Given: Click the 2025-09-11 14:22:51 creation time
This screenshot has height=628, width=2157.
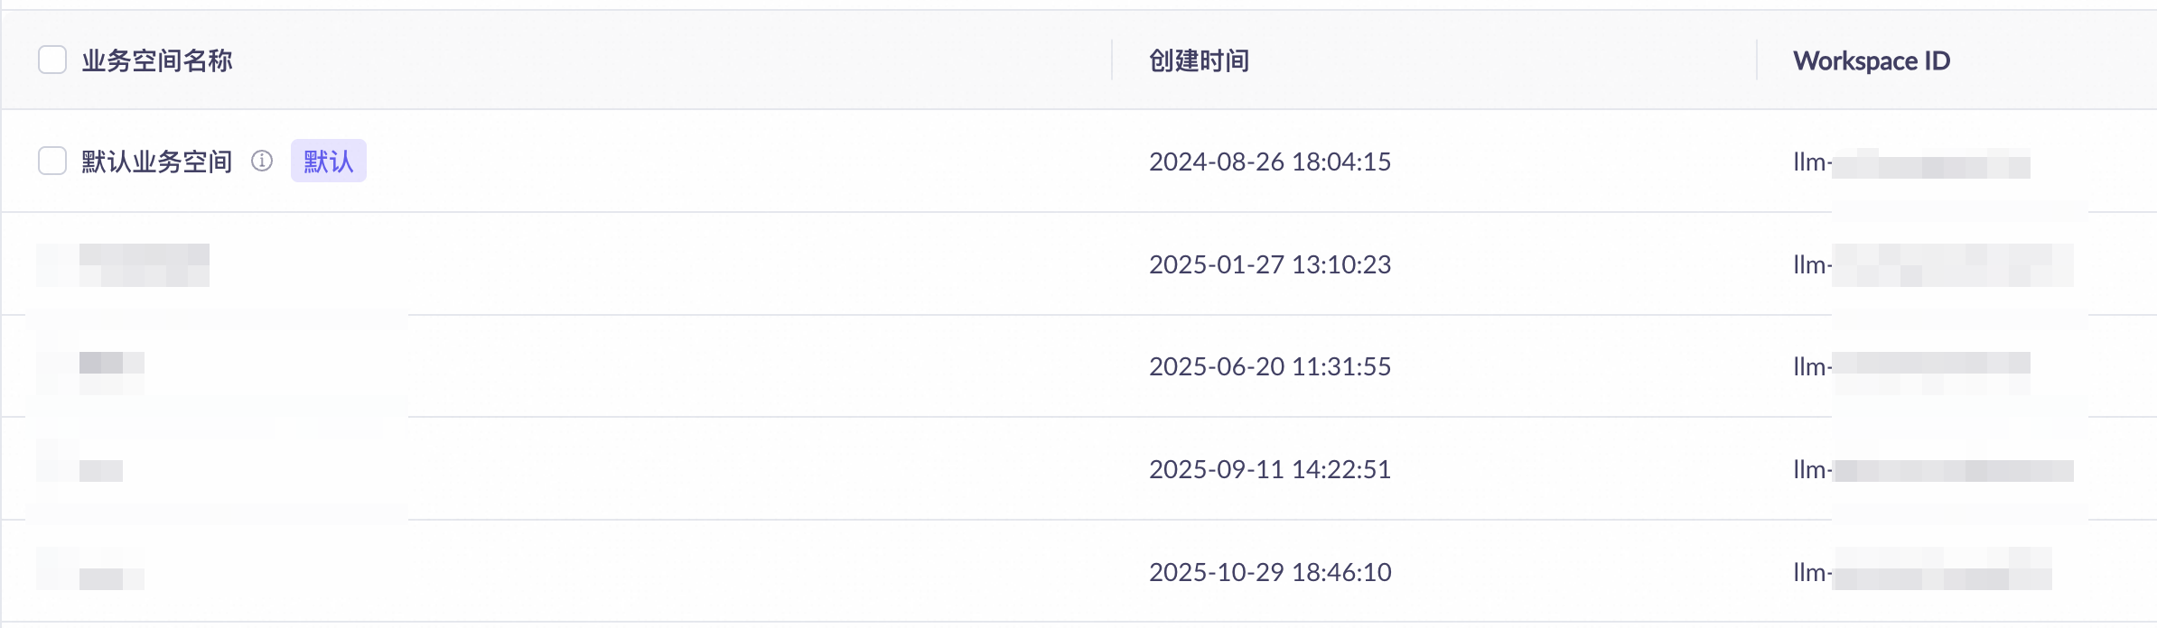Looking at the screenshot, I should point(1269,469).
